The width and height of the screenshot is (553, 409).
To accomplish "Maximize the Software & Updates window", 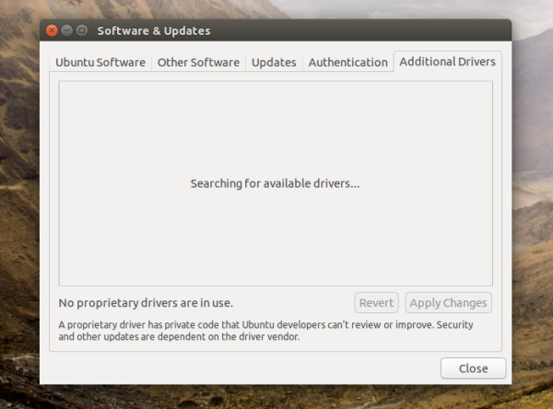I will [82, 31].
